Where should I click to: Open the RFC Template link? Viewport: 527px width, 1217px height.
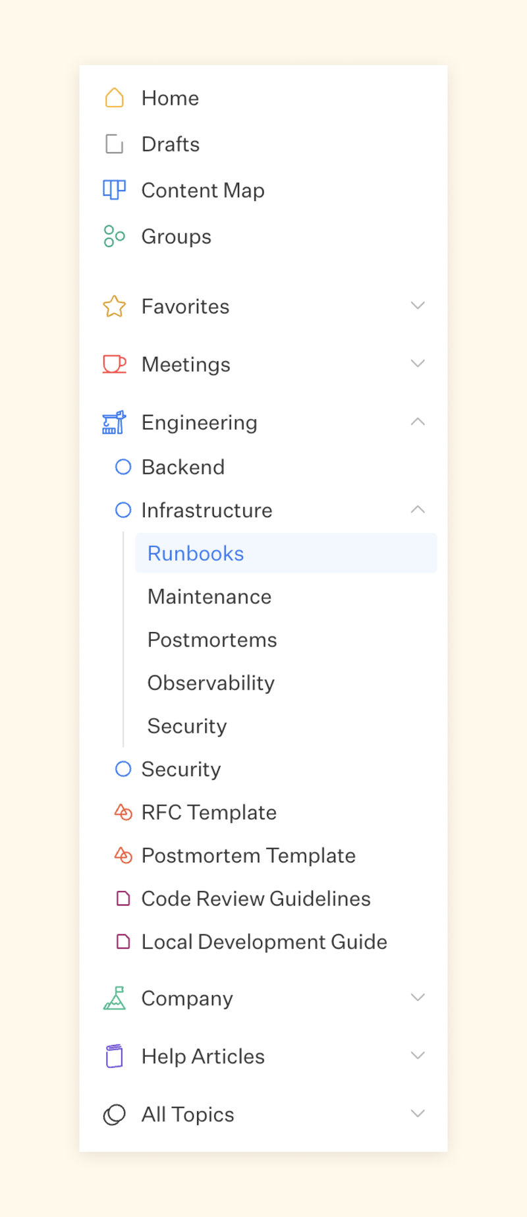tap(209, 812)
